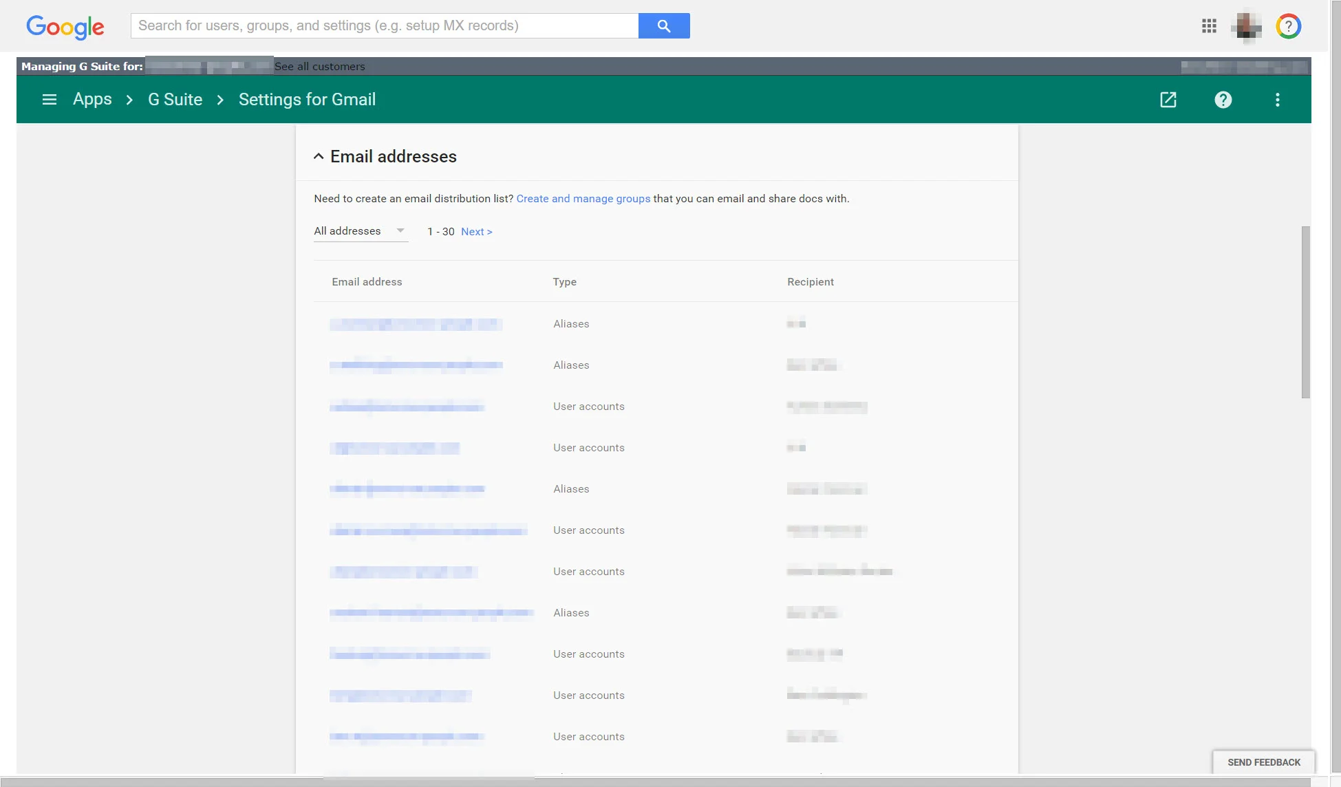The image size is (1341, 787).
Task: Click Settings for Gmail breadcrumb
Action: (x=307, y=100)
